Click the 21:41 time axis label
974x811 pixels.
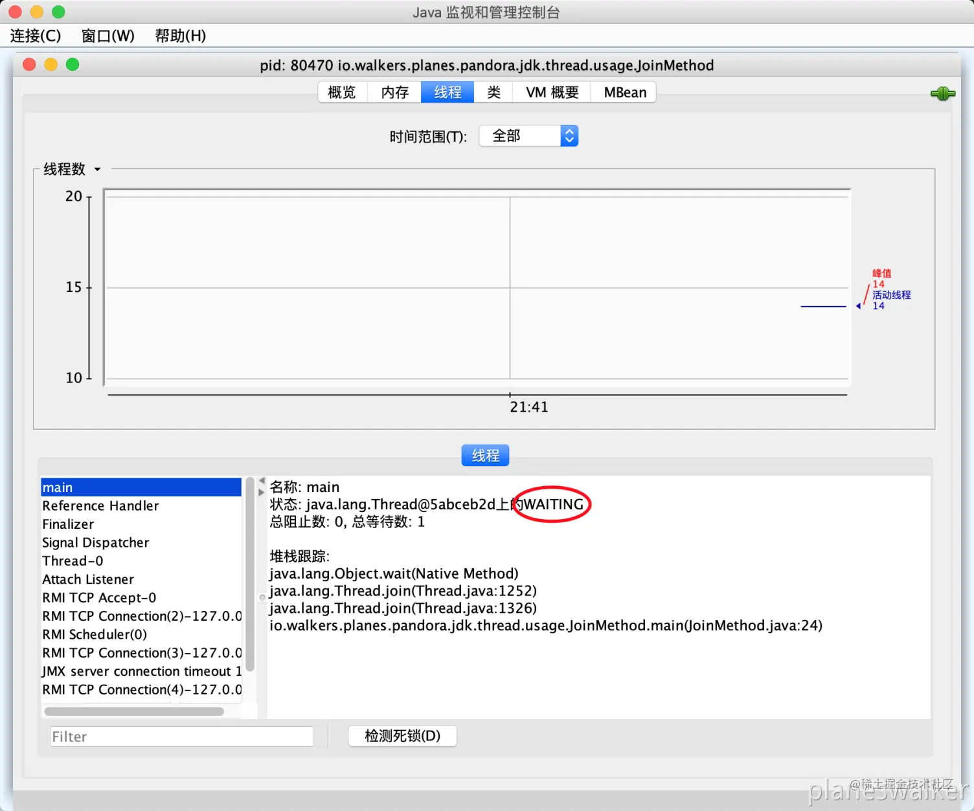tap(529, 407)
